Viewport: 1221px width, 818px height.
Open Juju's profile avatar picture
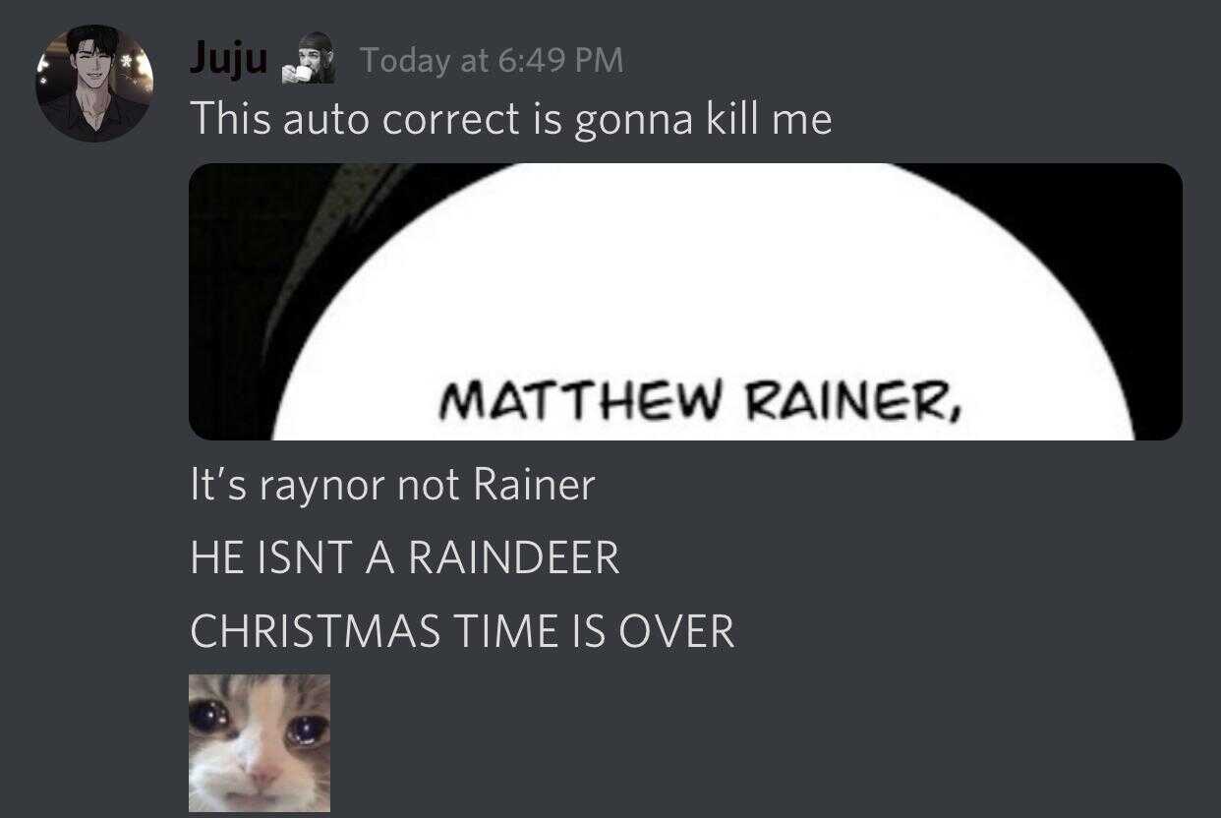pos(94,84)
